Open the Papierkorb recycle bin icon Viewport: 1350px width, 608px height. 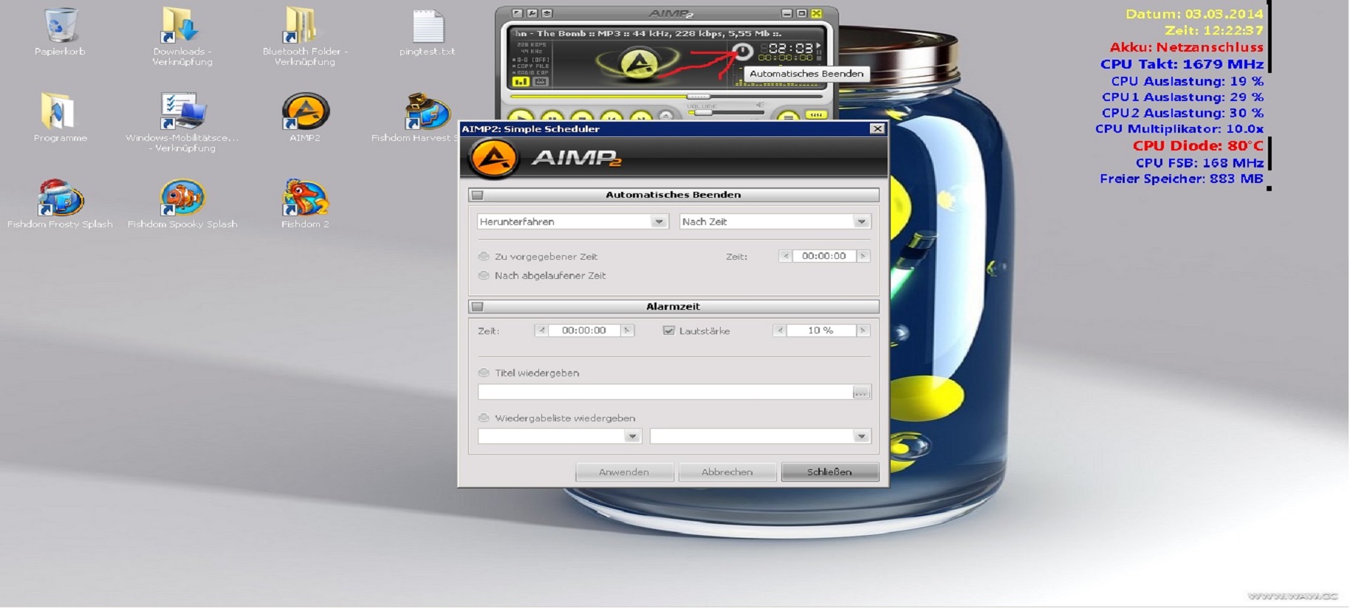click(59, 26)
